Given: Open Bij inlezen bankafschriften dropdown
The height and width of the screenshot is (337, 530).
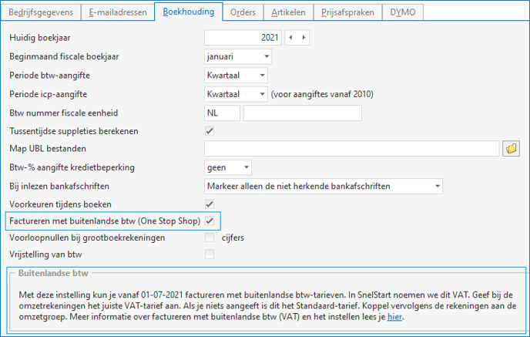Looking at the screenshot, I should click(x=324, y=187).
